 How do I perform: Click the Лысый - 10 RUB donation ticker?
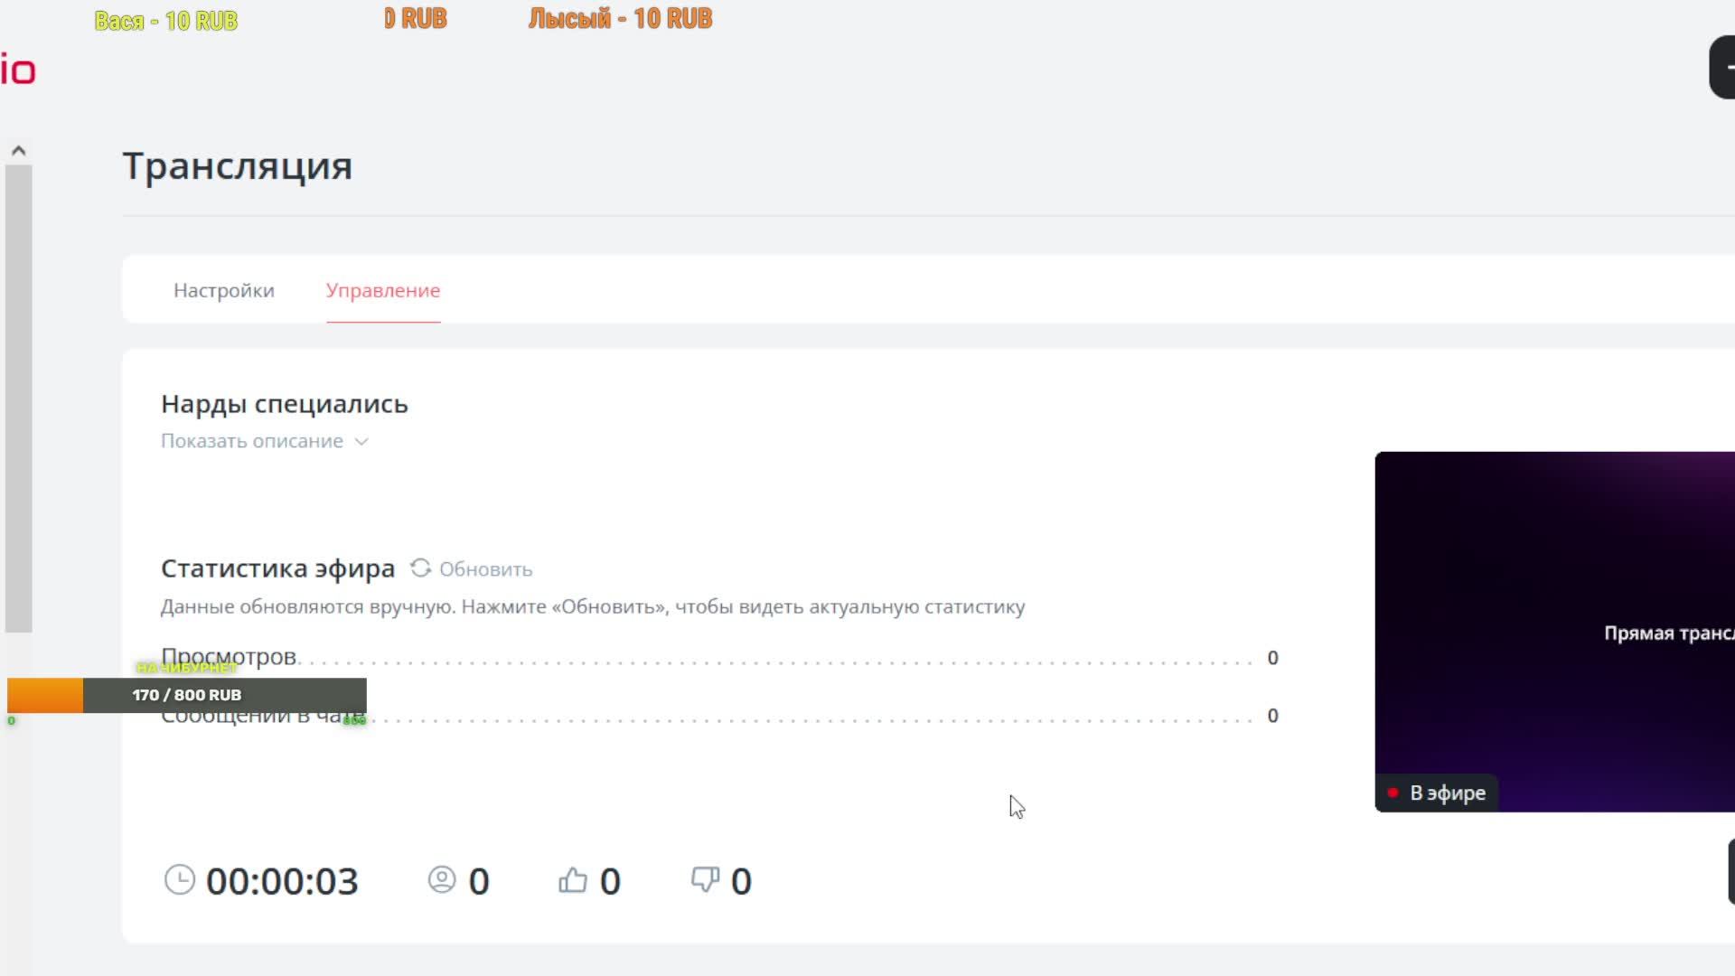620,19
